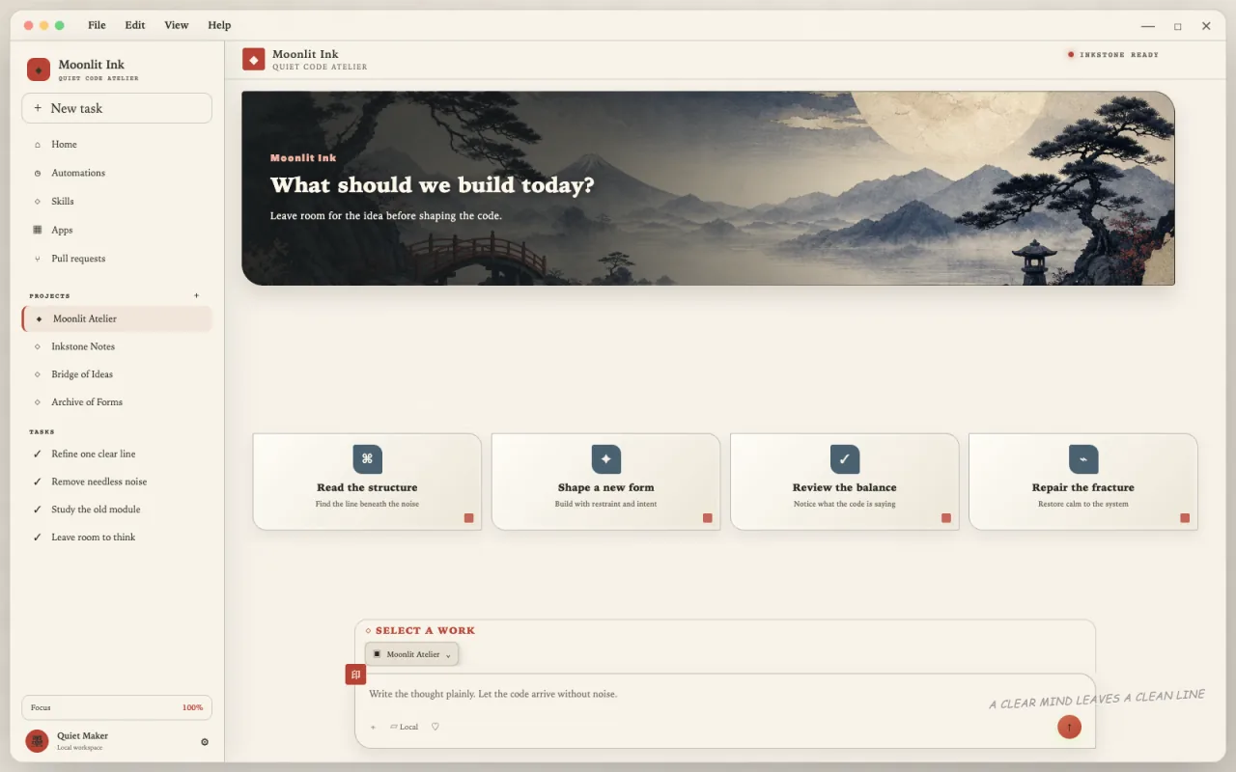1236x772 pixels.
Task: Open the Leave room to think task
Action: tap(117, 538)
